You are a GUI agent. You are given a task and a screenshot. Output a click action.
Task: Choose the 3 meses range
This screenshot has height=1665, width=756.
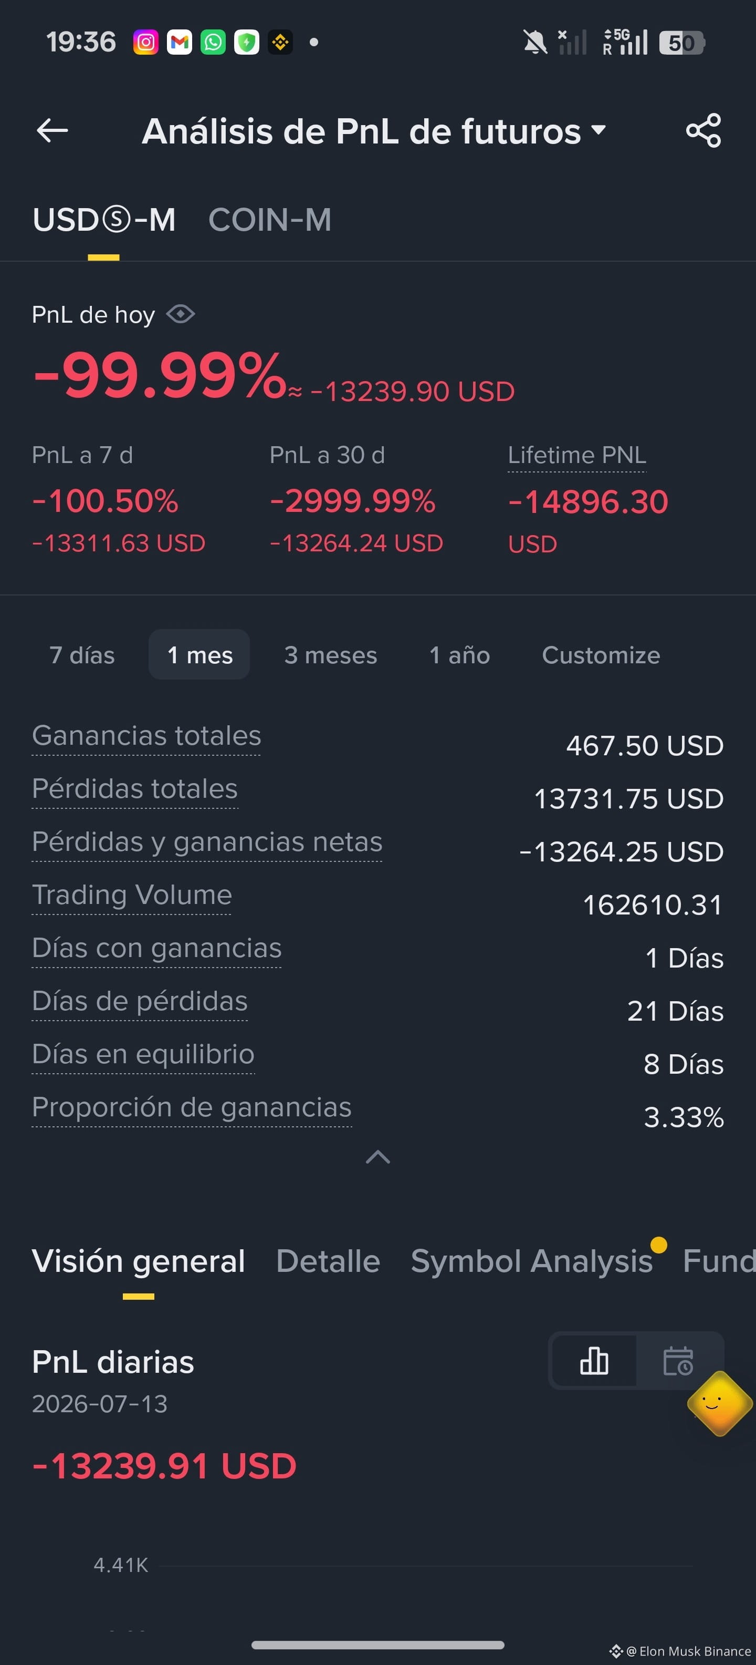tap(331, 655)
